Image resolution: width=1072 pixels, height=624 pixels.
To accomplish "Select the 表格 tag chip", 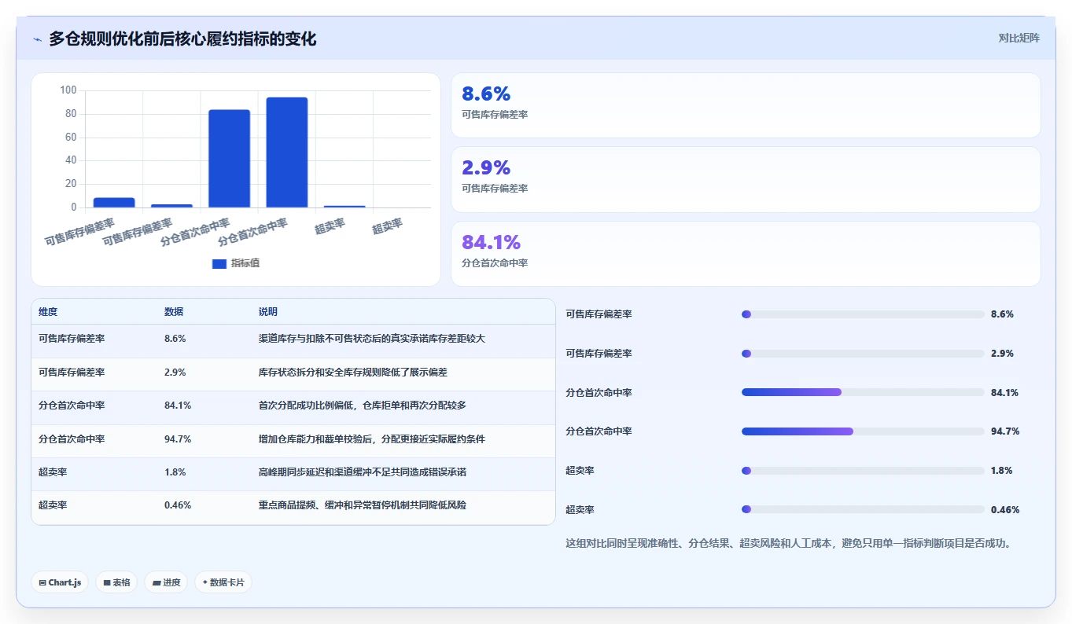I will point(116,582).
